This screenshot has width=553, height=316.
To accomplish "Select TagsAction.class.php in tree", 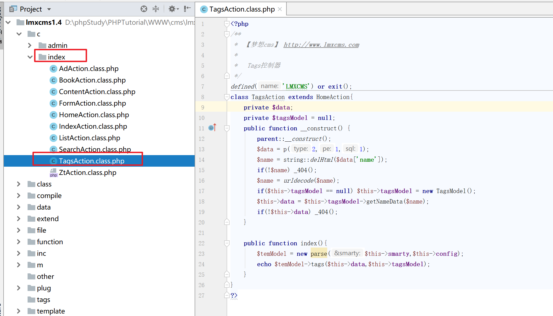I will [92, 161].
